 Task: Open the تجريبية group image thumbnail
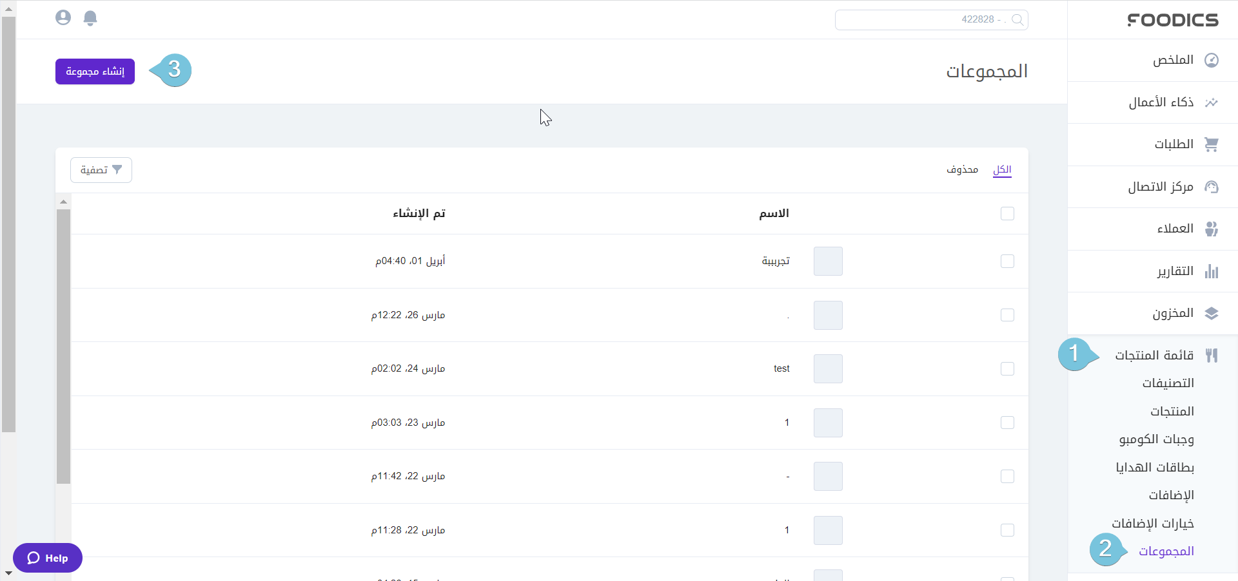pos(828,261)
